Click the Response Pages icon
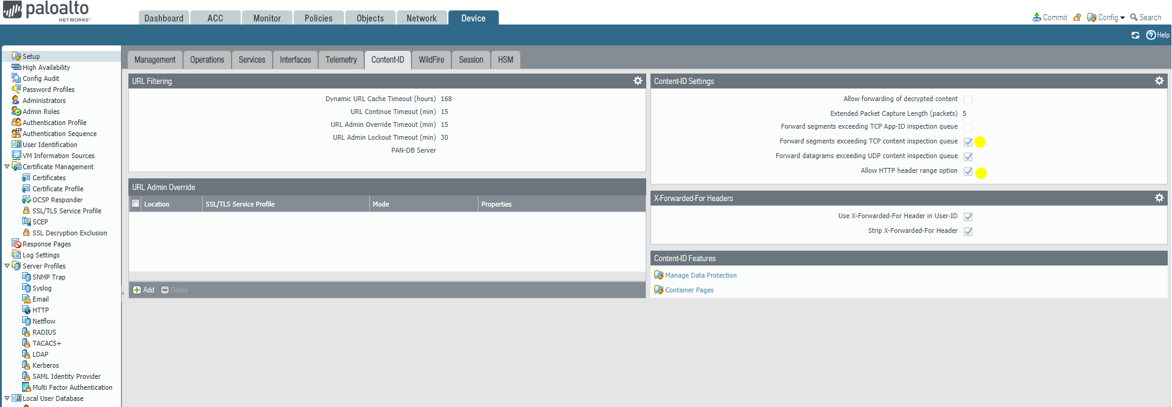This screenshot has height=407, width=1172. pos(16,243)
